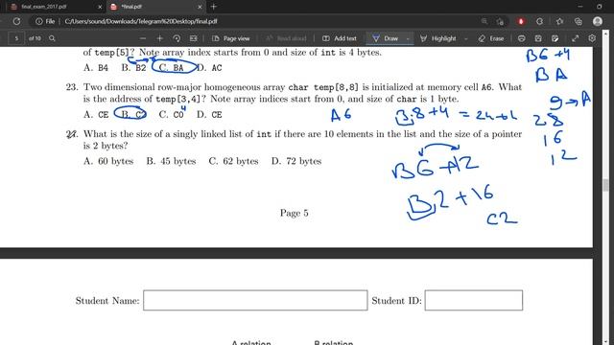The height and width of the screenshot is (345, 614).
Task: Click the browser address bar zoom icon
Action: point(484,21)
